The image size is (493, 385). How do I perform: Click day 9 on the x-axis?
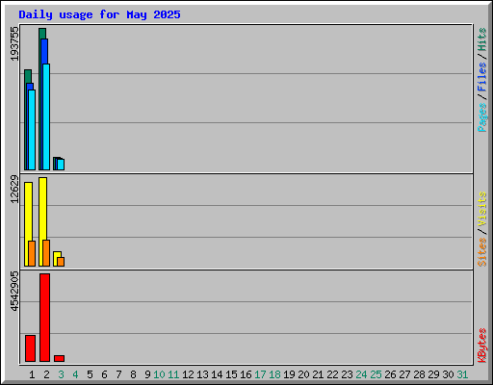point(147,374)
